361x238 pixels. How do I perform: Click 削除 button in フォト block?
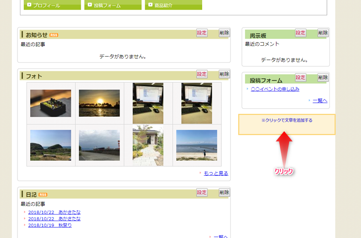point(224,74)
